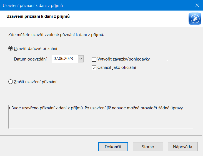Cancel using the Storno button

148,147
